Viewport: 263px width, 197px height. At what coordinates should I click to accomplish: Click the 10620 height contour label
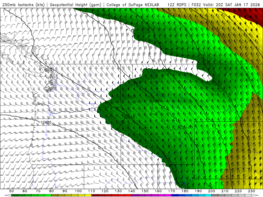pyautogui.click(x=129, y=118)
